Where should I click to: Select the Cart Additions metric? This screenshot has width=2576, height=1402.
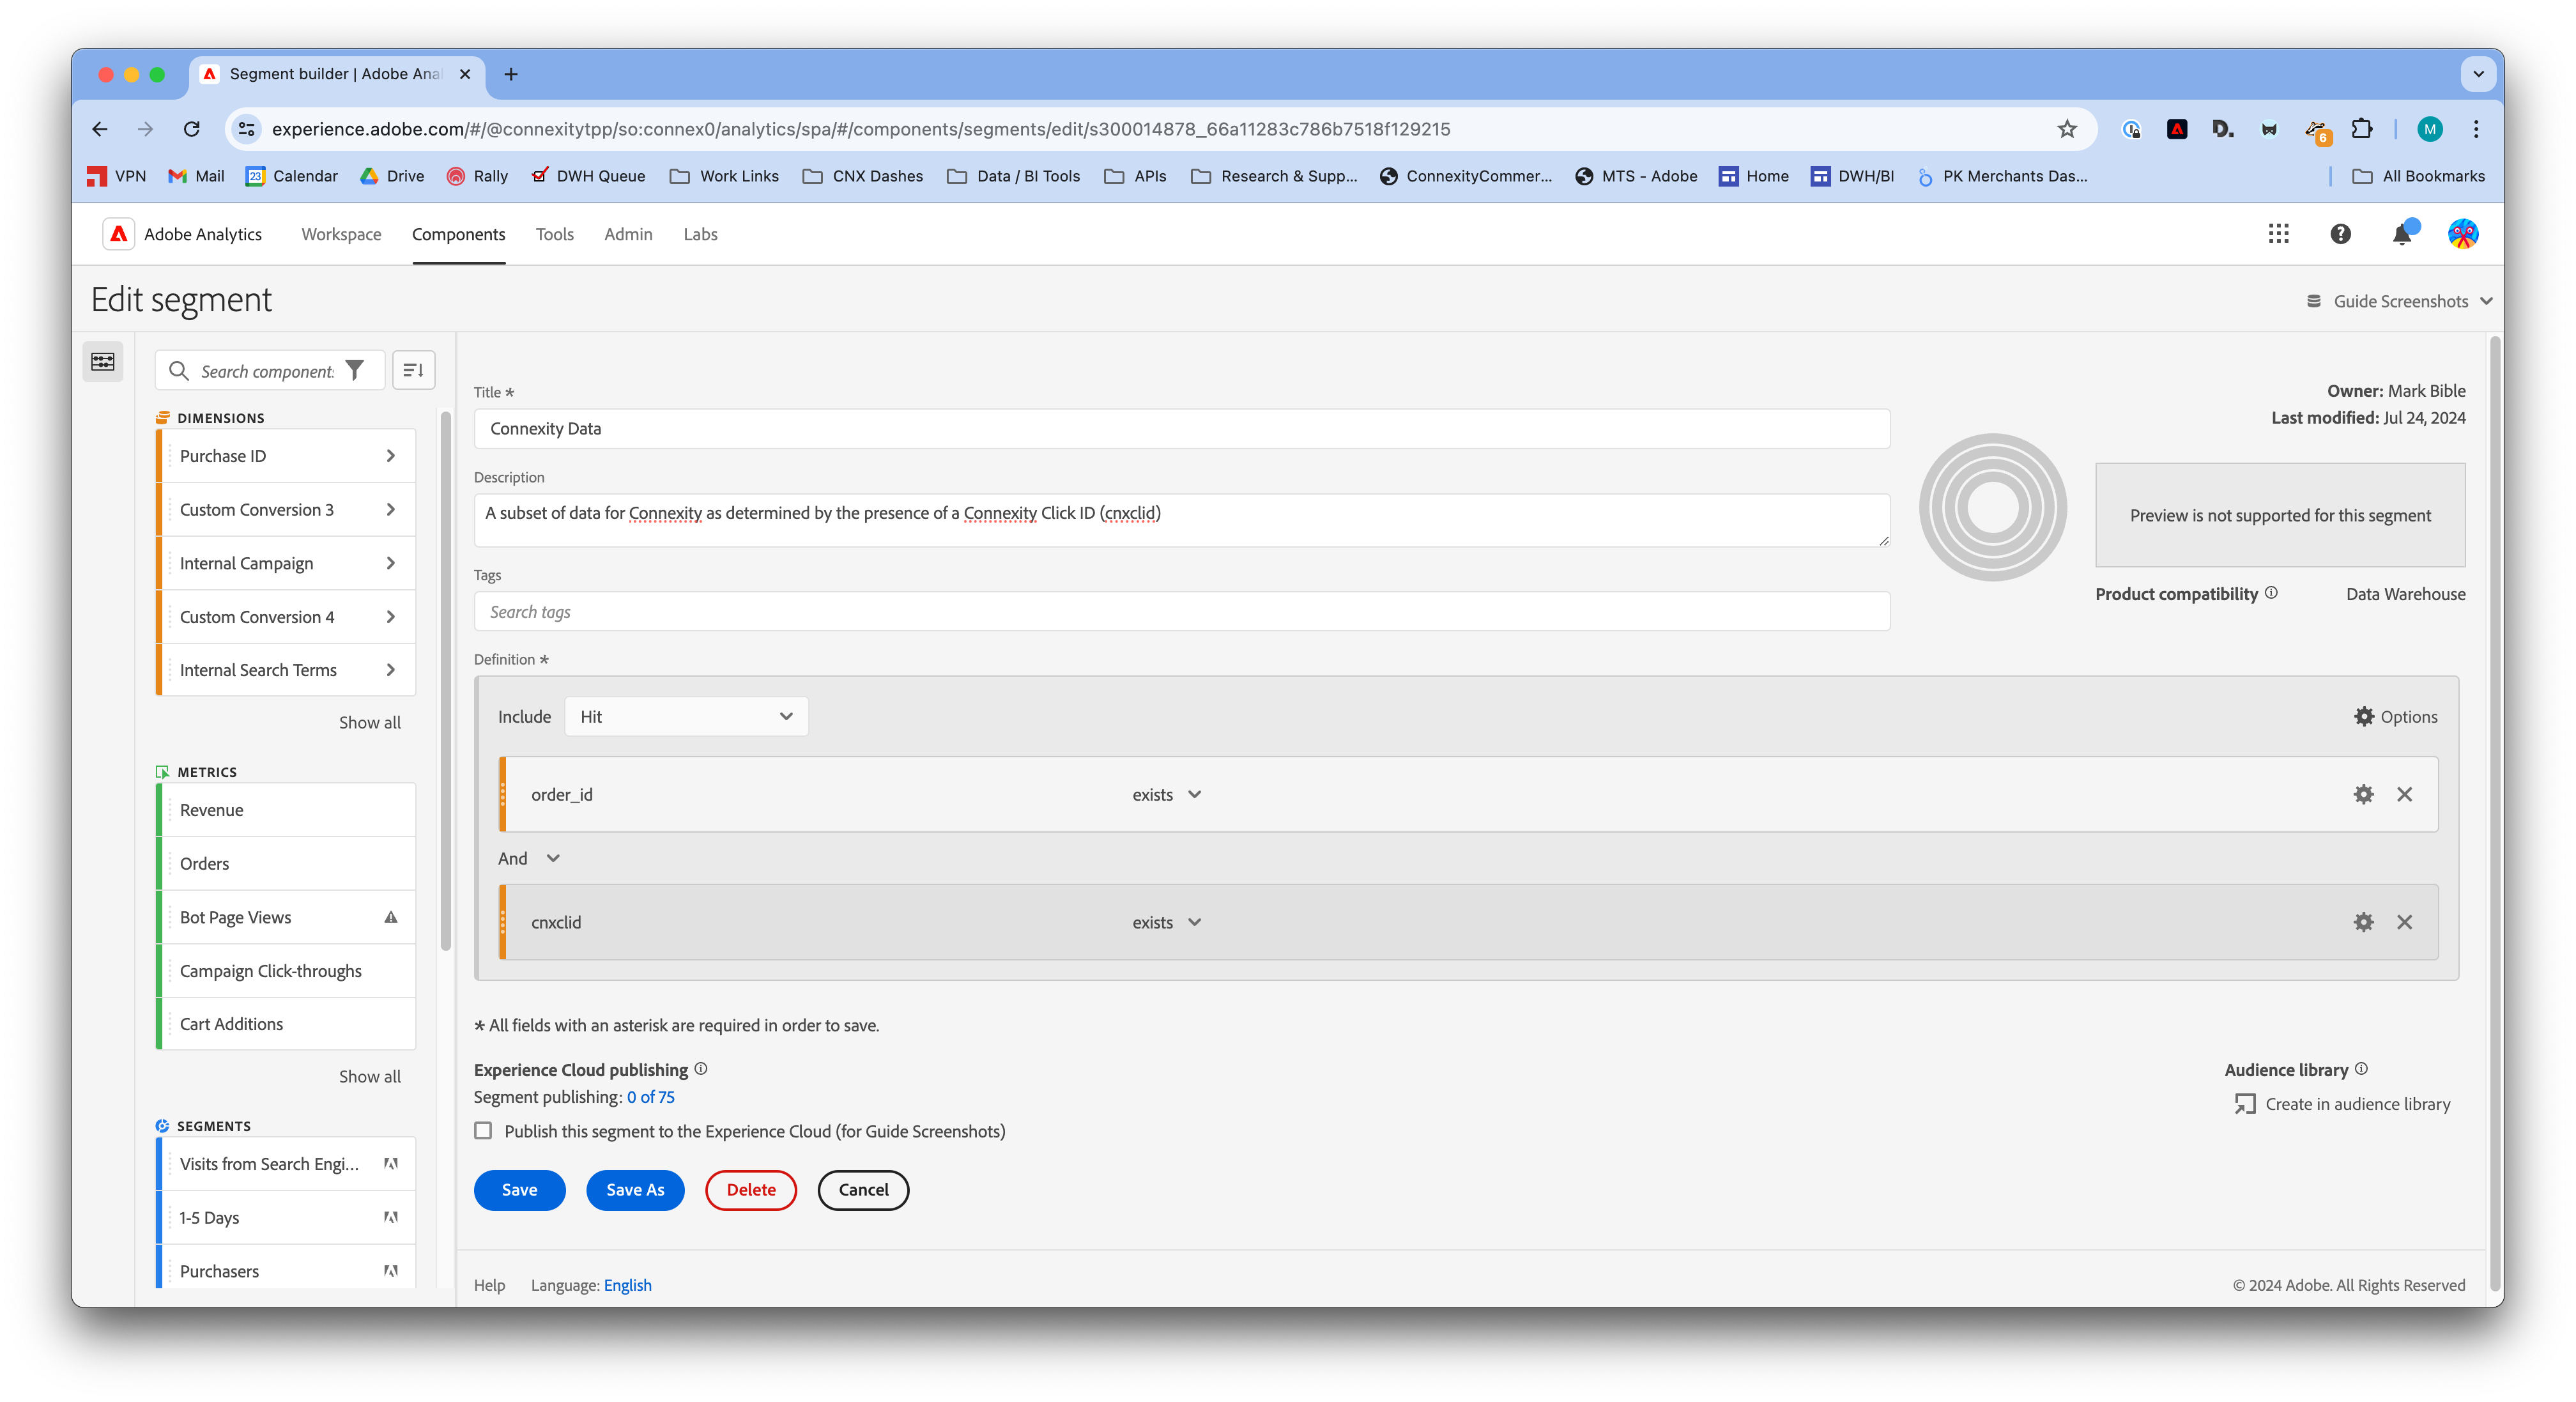pos(287,1024)
